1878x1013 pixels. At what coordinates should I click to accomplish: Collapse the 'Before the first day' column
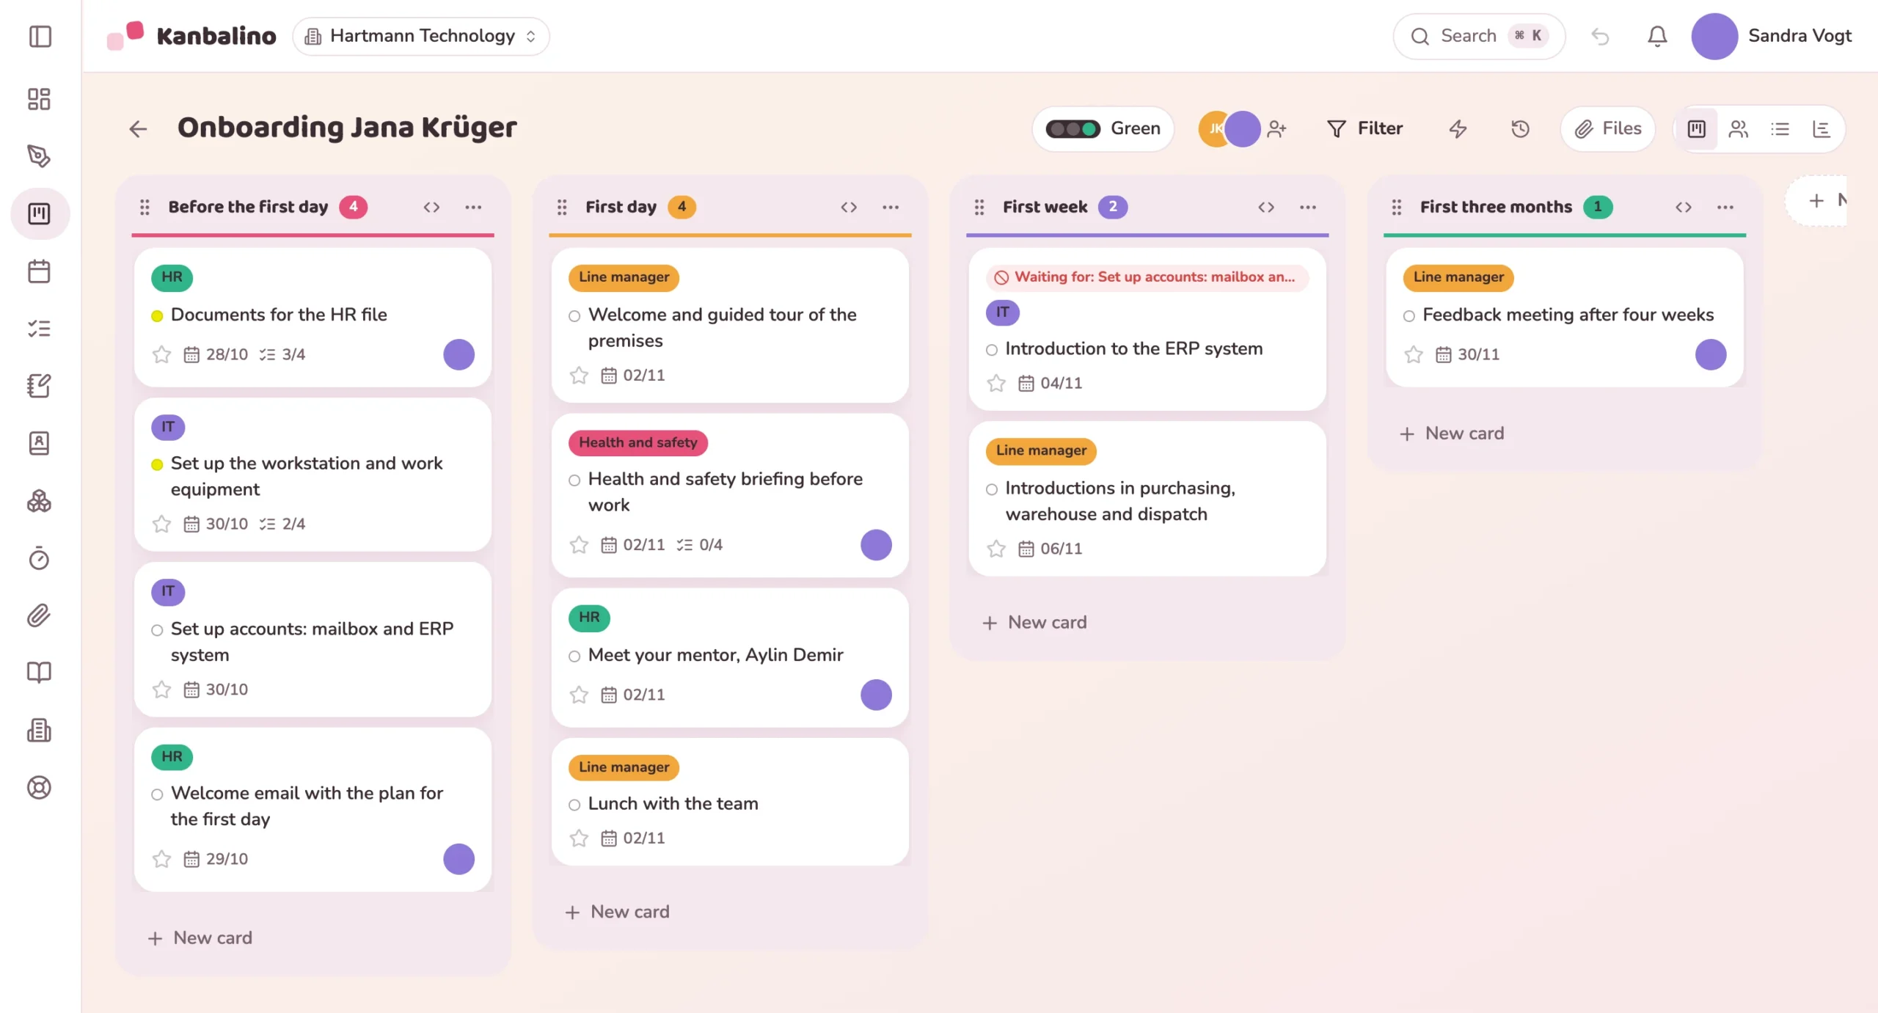click(431, 207)
